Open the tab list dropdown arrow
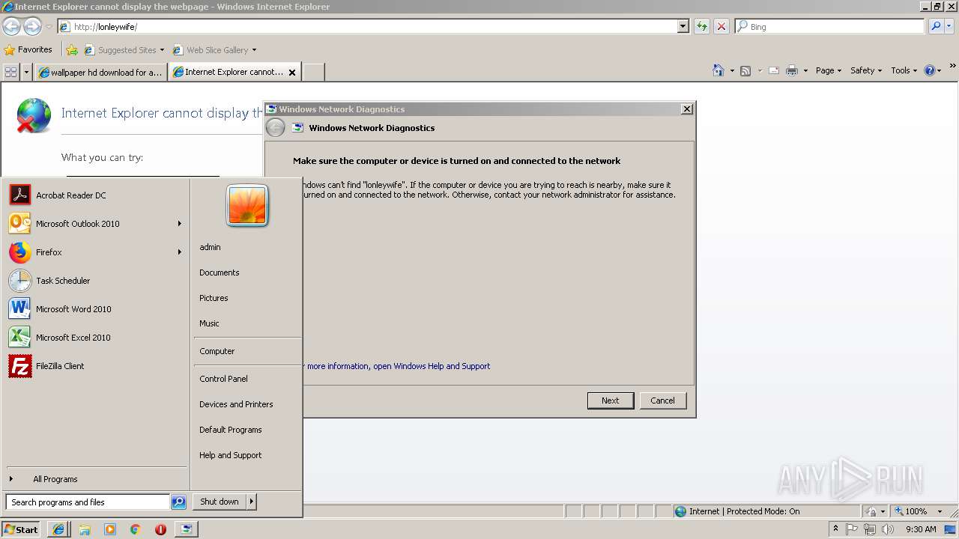The image size is (959, 539). pos(27,72)
